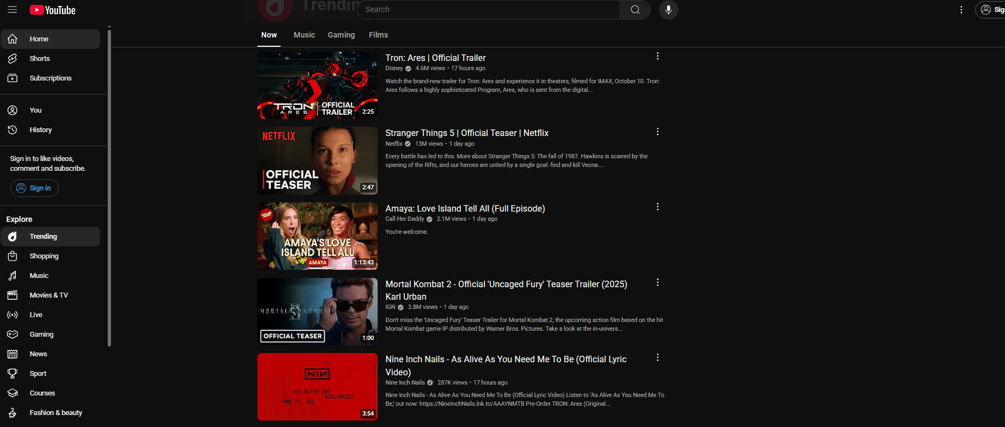This screenshot has height=427, width=1005.
Task: Click Mortal Kombat 2 'Uncaged Fury' title
Action: (506, 290)
